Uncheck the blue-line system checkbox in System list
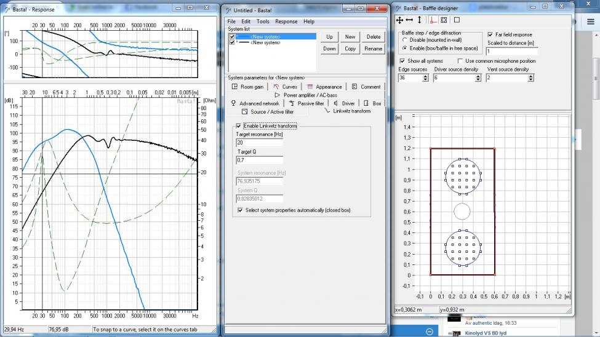The width and height of the screenshot is (600, 337). tap(232, 37)
